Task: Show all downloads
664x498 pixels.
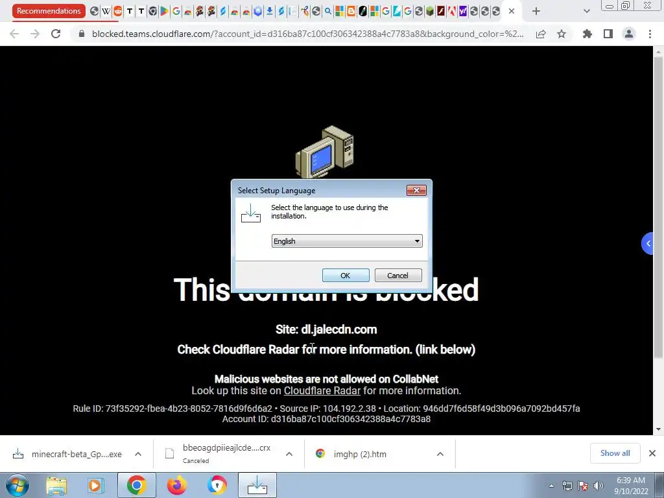Action: [x=615, y=453]
